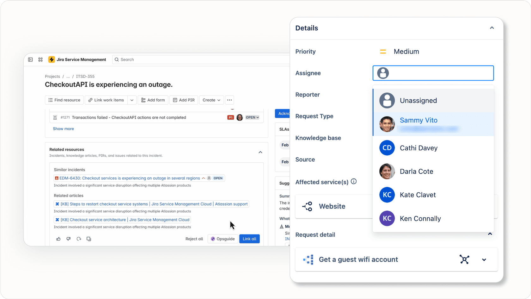Click the Link all button
This screenshot has height=299, width=531.
(x=249, y=239)
